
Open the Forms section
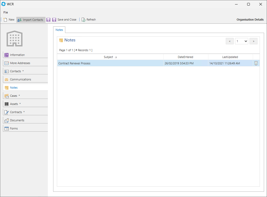tap(14, 128)
